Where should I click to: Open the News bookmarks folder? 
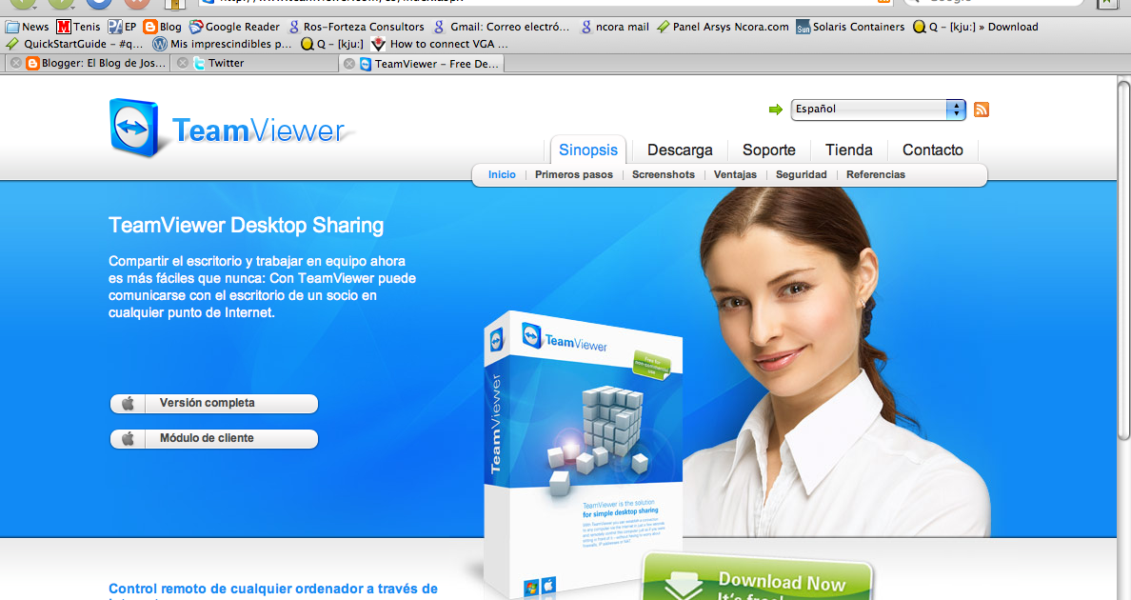[x=28, y=27]
